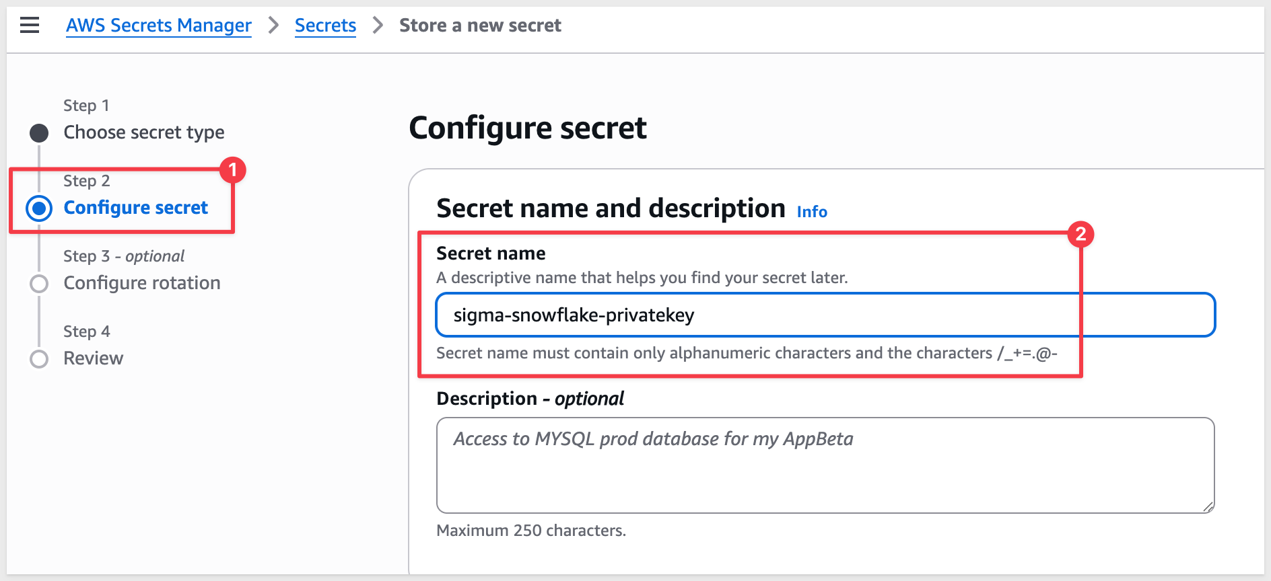Click the AWS Secrets Manager breadcrumb link

[x=159, y=26]
